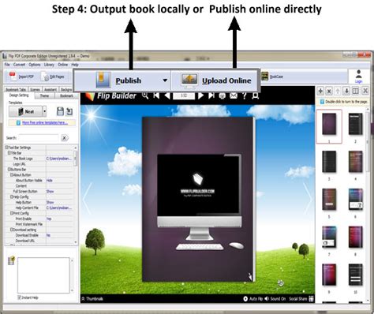Switch to the Scenes tab
Screen dimensions: 374x314
tap(35, 90)
